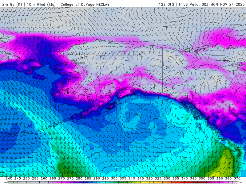Click the 355 color scale label

pyautogui.click(x=211, y=178)
